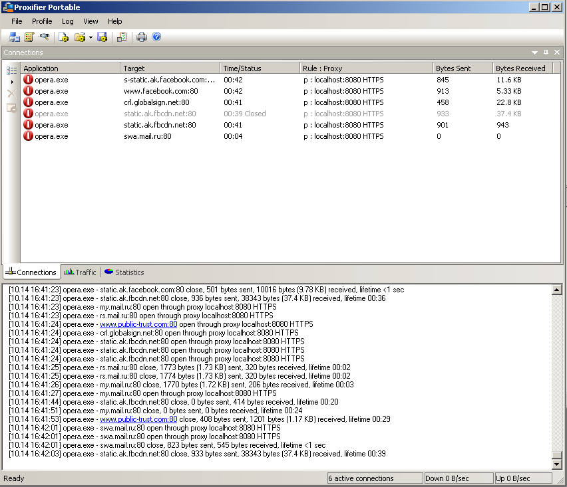
Task: Sort by the Rule : Proxy column header
Action: pos(366,68)
